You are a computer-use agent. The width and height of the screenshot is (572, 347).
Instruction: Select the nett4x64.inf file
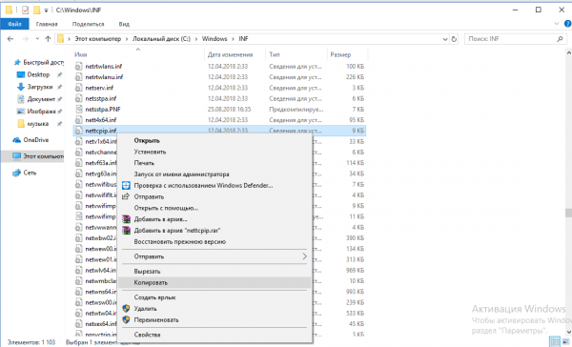[x=101, y=120]
